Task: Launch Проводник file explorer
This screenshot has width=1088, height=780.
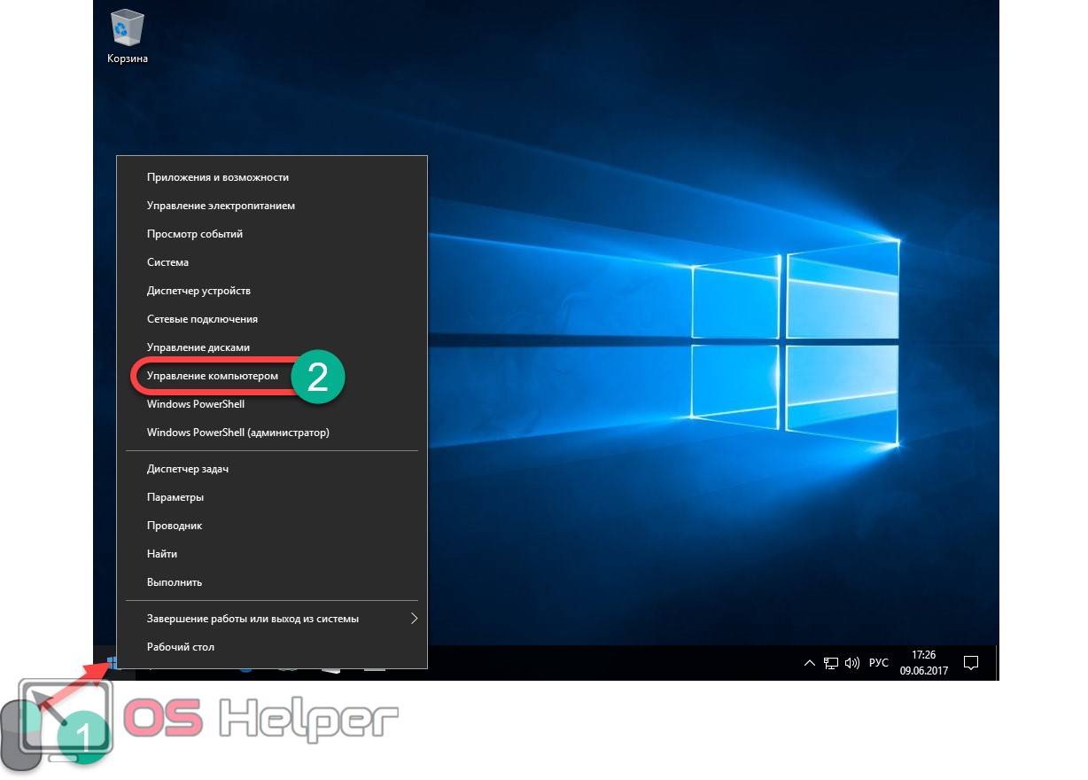Action: (x=273, y=526)
